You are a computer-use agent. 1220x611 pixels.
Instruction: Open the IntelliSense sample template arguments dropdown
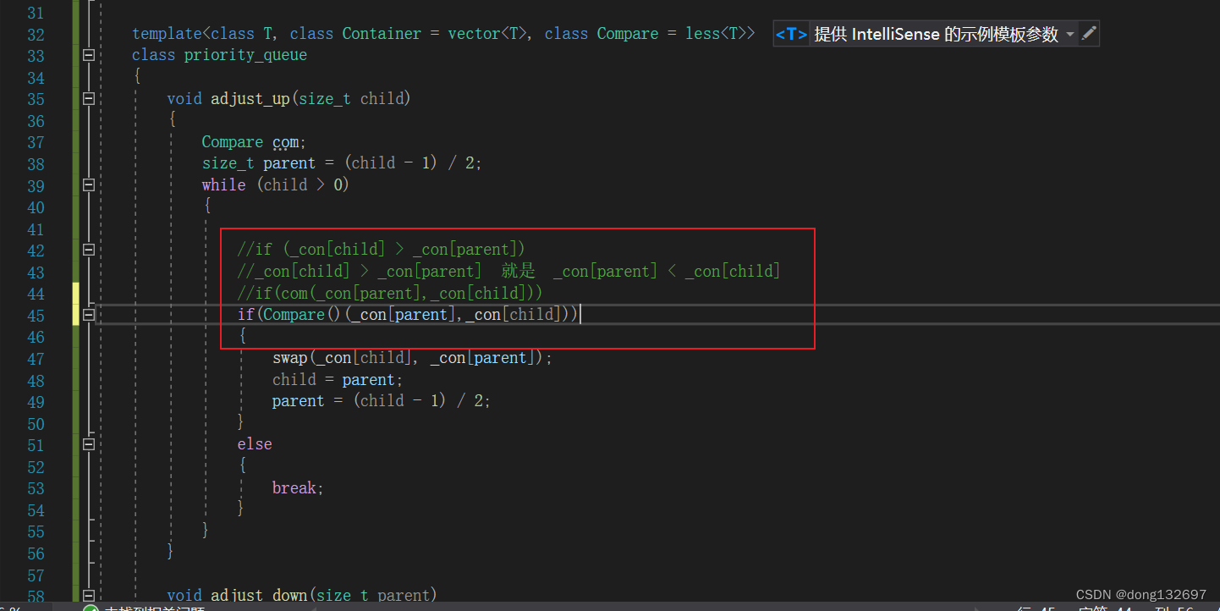click(x=1070, y=35)
